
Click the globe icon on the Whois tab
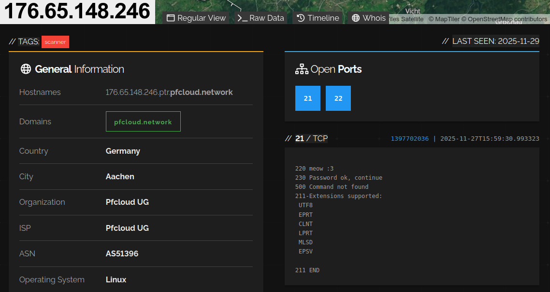pos(357,18)
